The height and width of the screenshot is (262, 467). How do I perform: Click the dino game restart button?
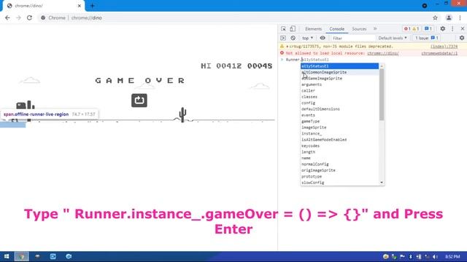pos(139,100)
